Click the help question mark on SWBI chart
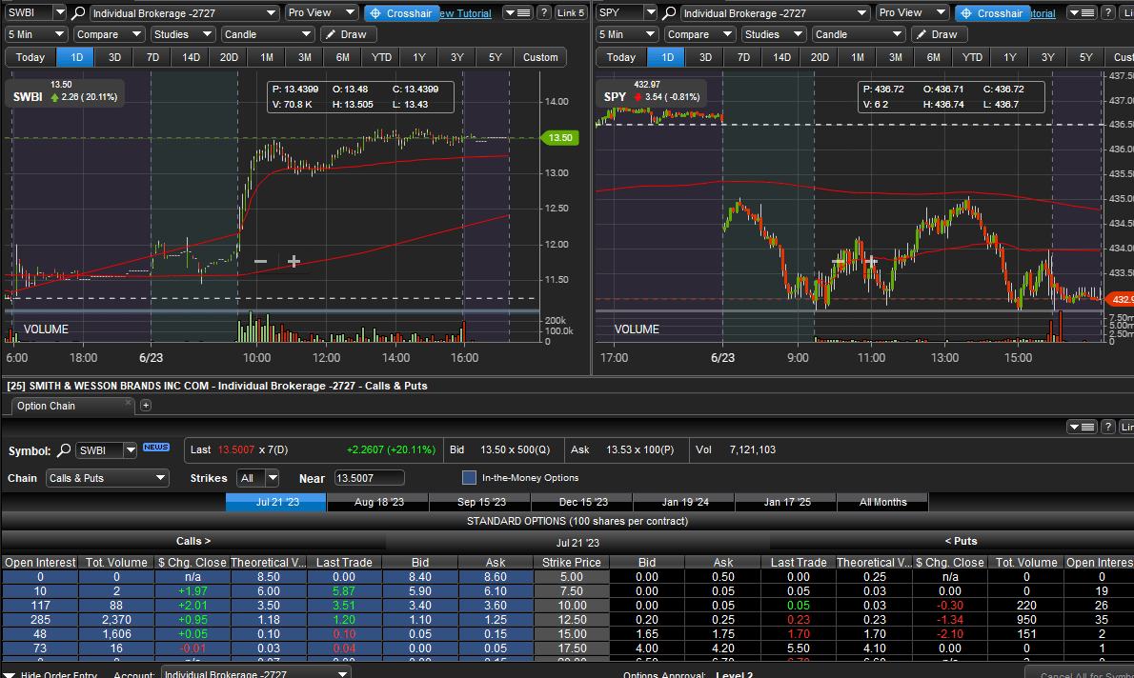Screen dimensions: 1134x678 (x=544, y=13)
